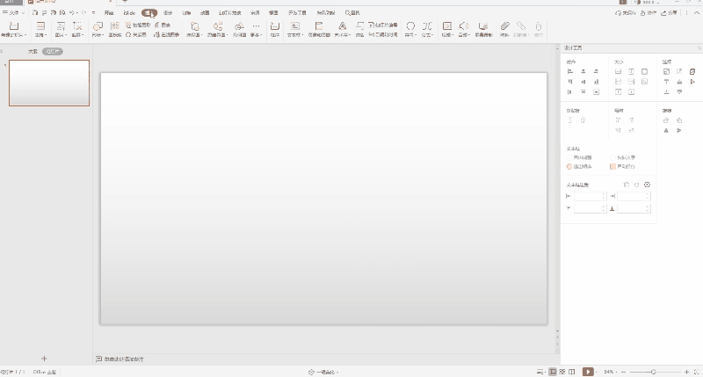Toggle the eye icon beside text box margins
The width and height of the screenshot is (703, 377).
[647, 185]
